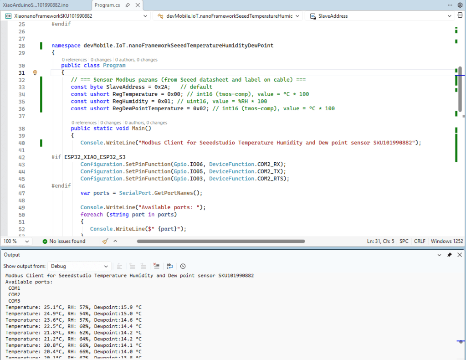The image size is (466, 360).
Task: Toggle auto-hide pin on Output panel
Action: coord(450,255)
